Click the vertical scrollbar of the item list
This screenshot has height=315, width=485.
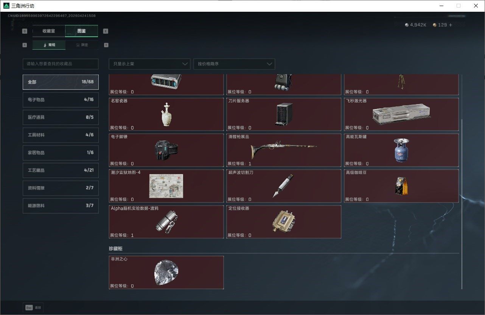(462, 204)
